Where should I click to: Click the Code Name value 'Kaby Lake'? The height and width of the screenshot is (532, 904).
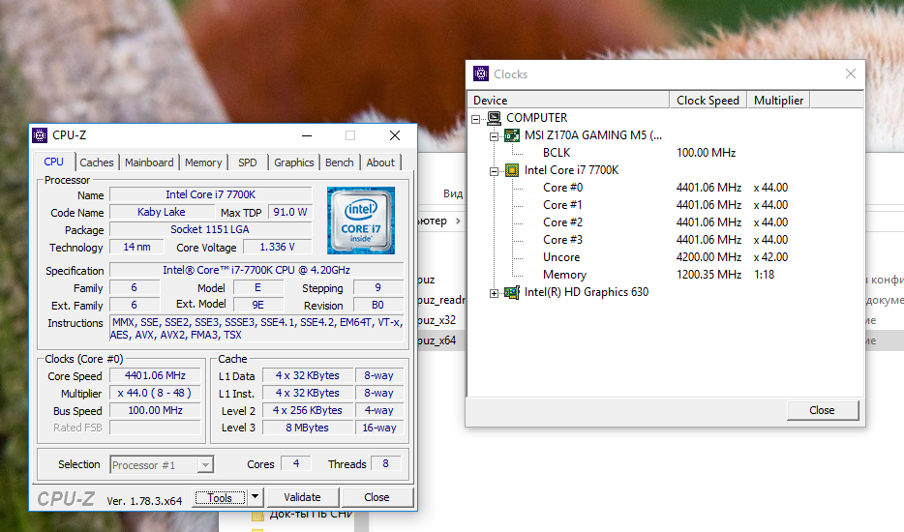[162, 212]
